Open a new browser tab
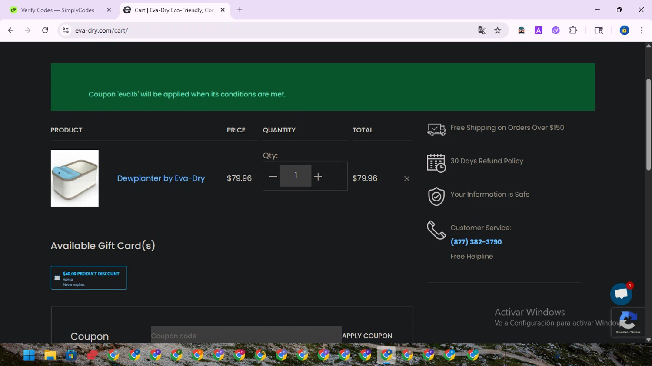Image resolution: width=652 pixels, height=366 pixels. tap(240, 10)
